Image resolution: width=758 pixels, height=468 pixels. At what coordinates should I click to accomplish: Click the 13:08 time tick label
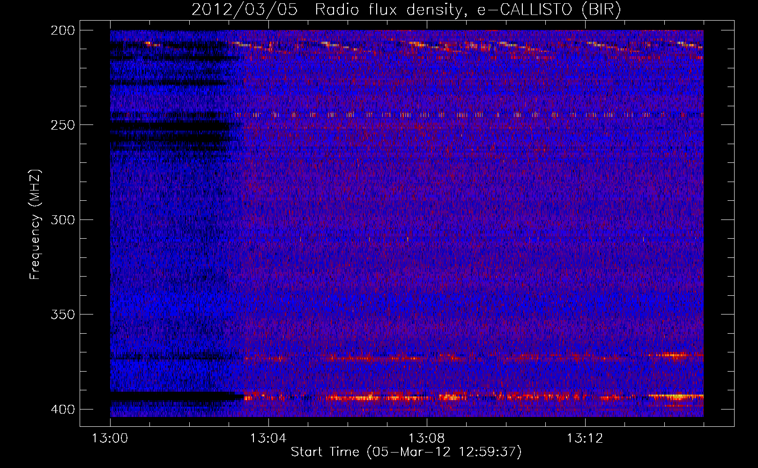point(427,439)
